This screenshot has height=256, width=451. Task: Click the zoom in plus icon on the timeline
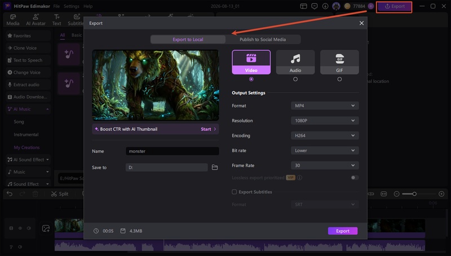click(441, 194)
